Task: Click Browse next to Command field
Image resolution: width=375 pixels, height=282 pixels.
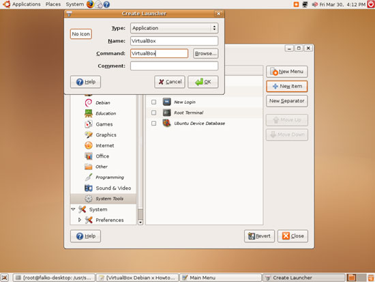Action: coord(206,53)
